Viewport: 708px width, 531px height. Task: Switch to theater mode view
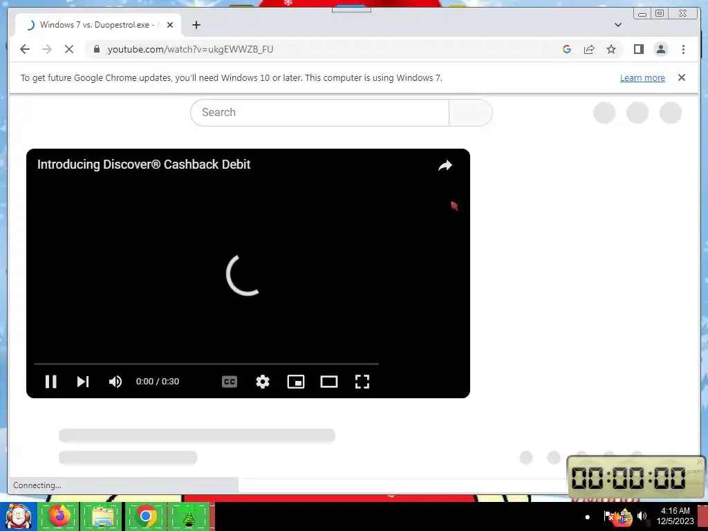pos(328,382)
